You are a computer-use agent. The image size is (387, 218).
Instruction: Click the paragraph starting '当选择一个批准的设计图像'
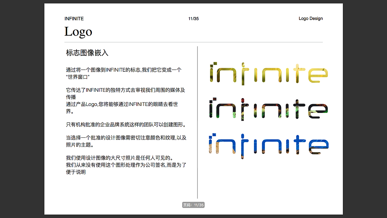[126, 141]
